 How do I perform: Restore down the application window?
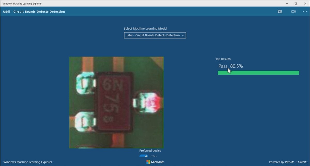click(296, 4)
